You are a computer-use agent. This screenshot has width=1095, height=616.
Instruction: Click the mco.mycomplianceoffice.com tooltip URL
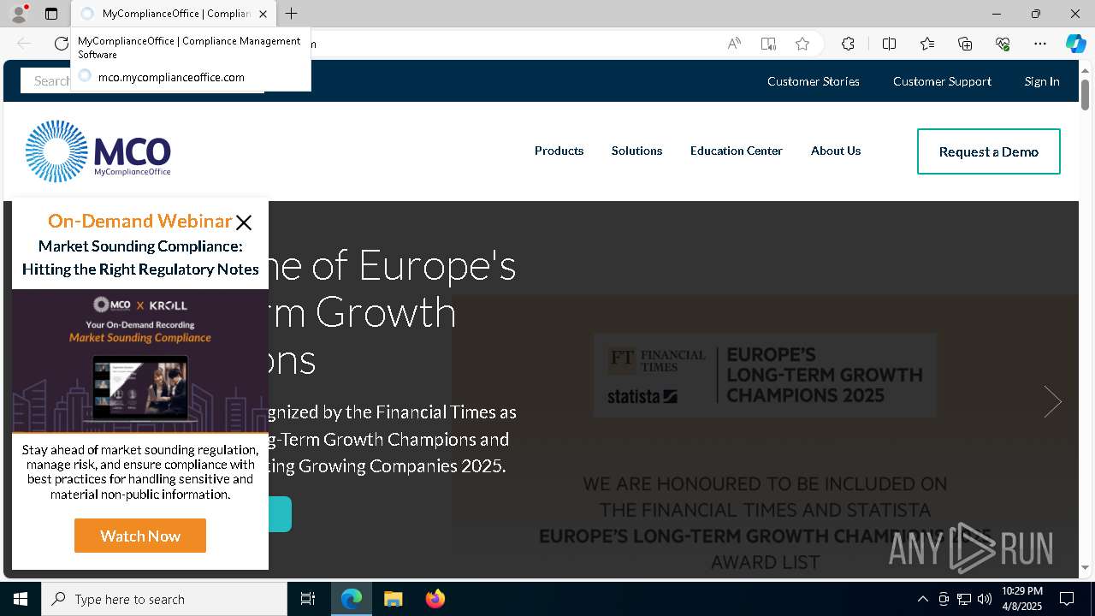171,77
